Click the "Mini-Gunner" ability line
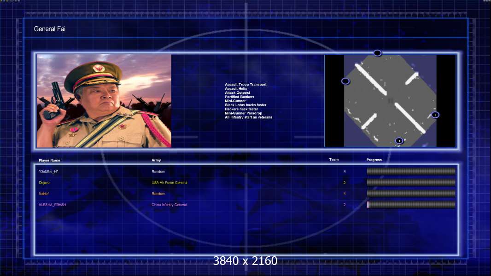491x276 pixels. click(235, 101)
